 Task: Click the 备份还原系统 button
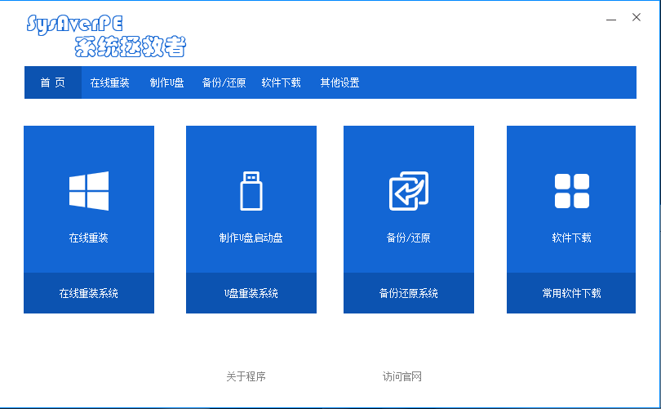click(x=408, y=293)
